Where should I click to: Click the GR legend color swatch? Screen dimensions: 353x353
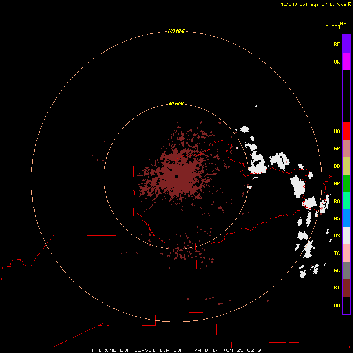346,148
